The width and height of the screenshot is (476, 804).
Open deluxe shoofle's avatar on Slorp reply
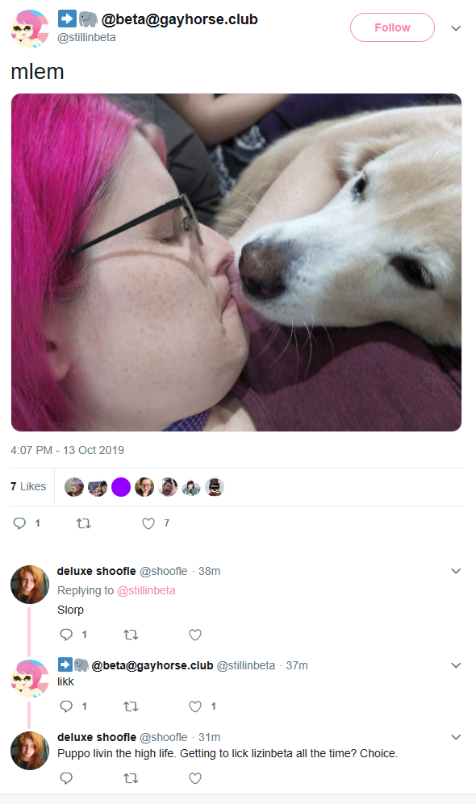pos(30,585)
